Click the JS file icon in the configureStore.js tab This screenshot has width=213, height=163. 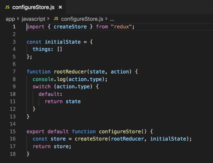(x=7, y=7)
